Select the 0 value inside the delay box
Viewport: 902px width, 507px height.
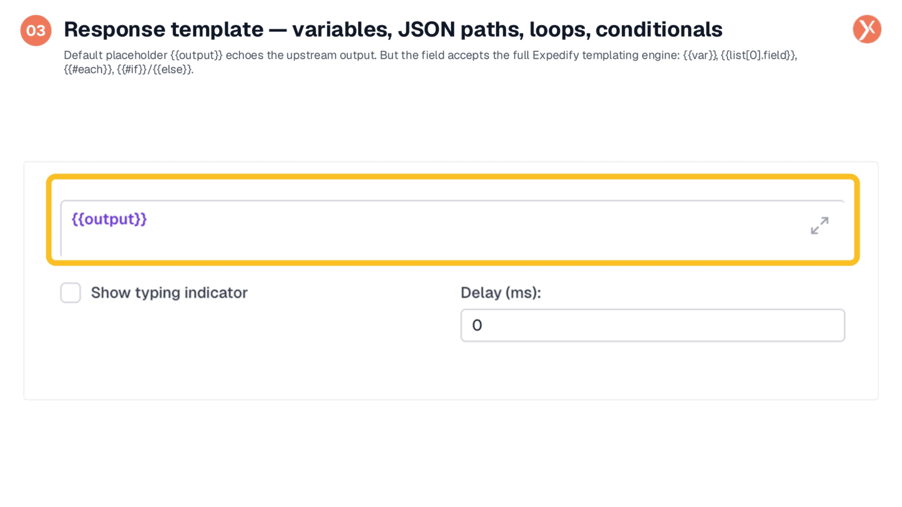pyautogui.click(x=477, y=325)
